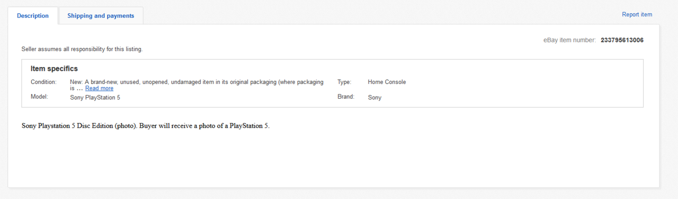Click the 'Seller assumes all responsibility' notice

(82, 49)
